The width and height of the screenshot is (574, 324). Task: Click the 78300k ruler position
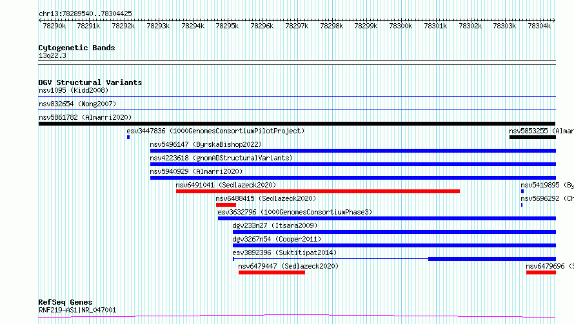pos(401,26)
